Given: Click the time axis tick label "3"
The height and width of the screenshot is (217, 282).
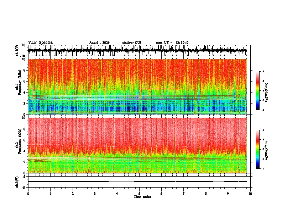Looking at the screenshot, I should pos(95,194).
